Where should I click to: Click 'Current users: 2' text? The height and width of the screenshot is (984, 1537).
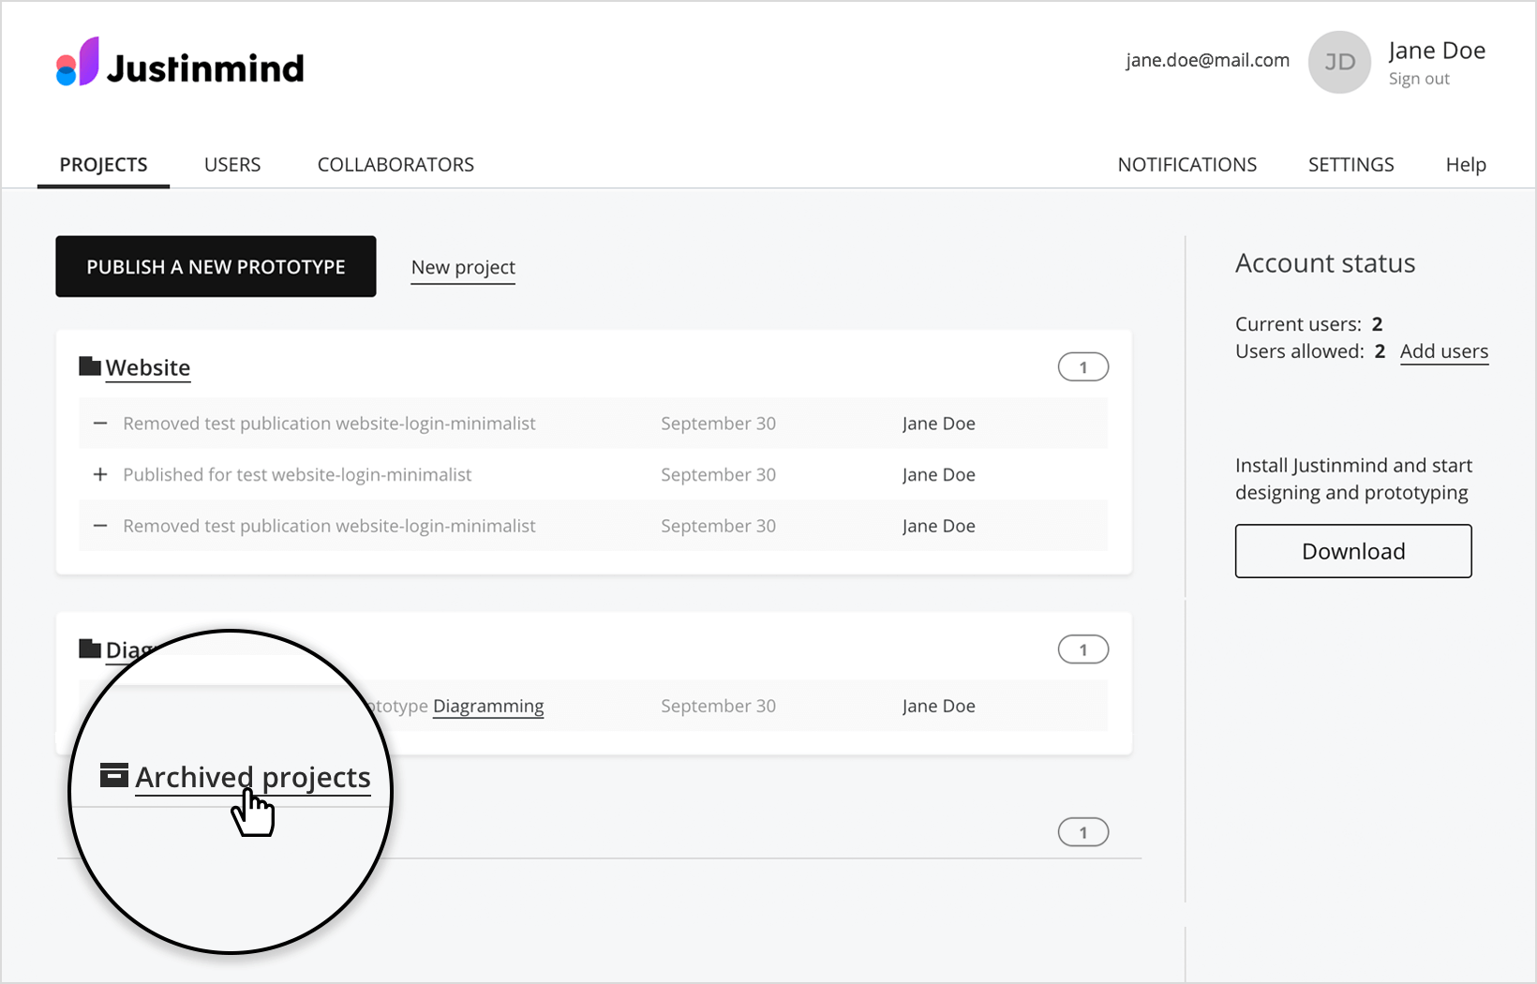[1308, 324]
